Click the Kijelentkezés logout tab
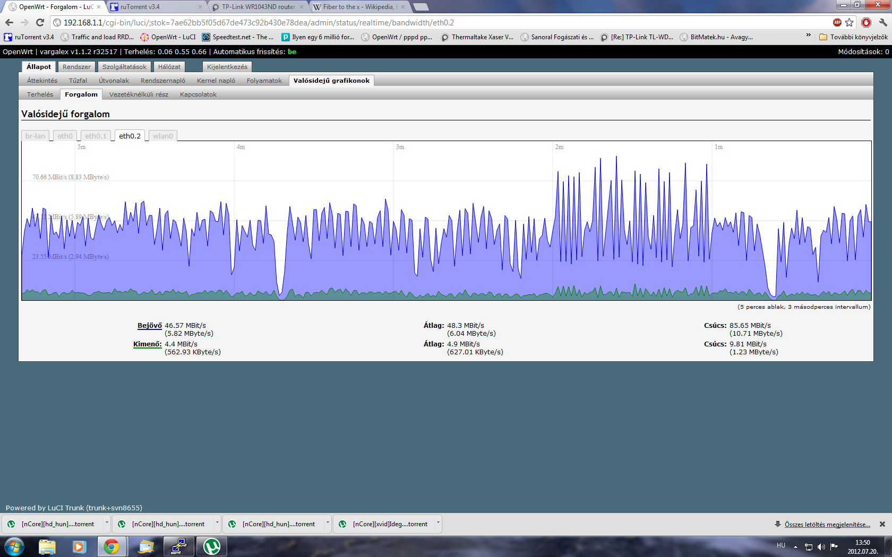The width and height of the screenshot is (892, 557). tap(227, 67)
